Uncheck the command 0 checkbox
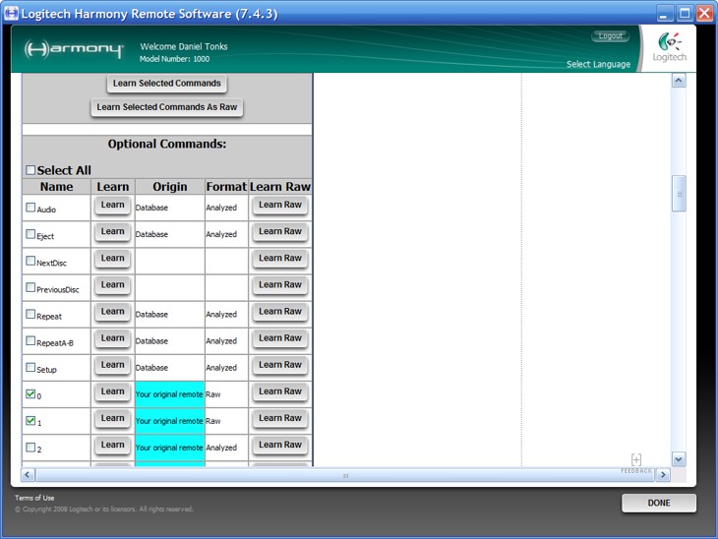 (30, 393)
